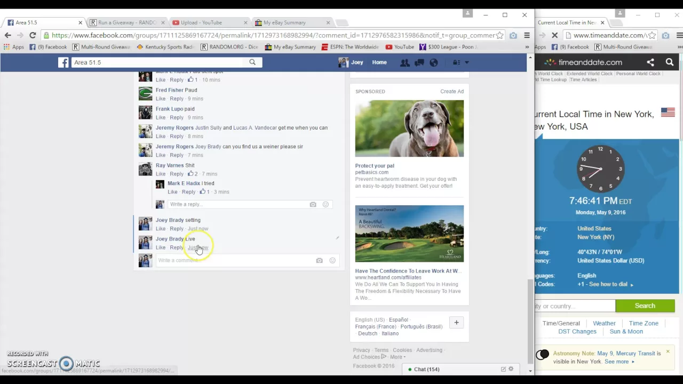Open the Chrome menu in the Facebook window
The width and height of the screenshot is (683, 384).
(527, 35)
